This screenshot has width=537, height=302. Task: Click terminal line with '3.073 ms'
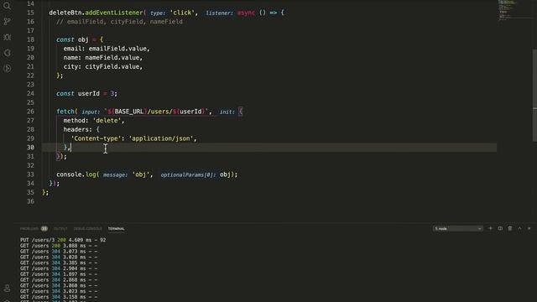(x=59, y=252)
